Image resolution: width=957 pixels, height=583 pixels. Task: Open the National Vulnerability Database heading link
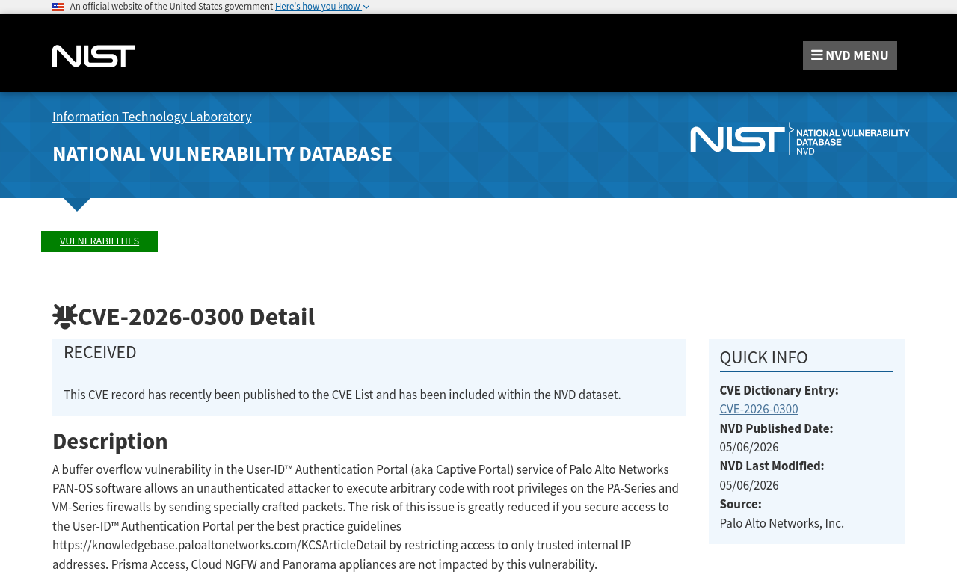tap(222, 154)
